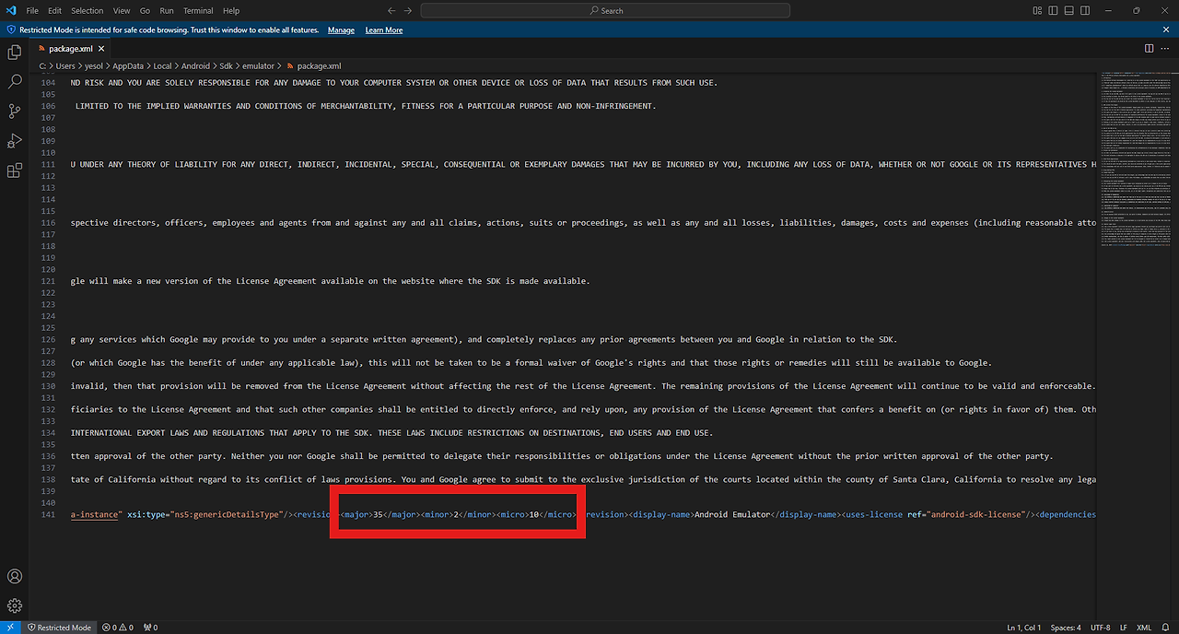Select the package.xml editor tab

point(69,48)
